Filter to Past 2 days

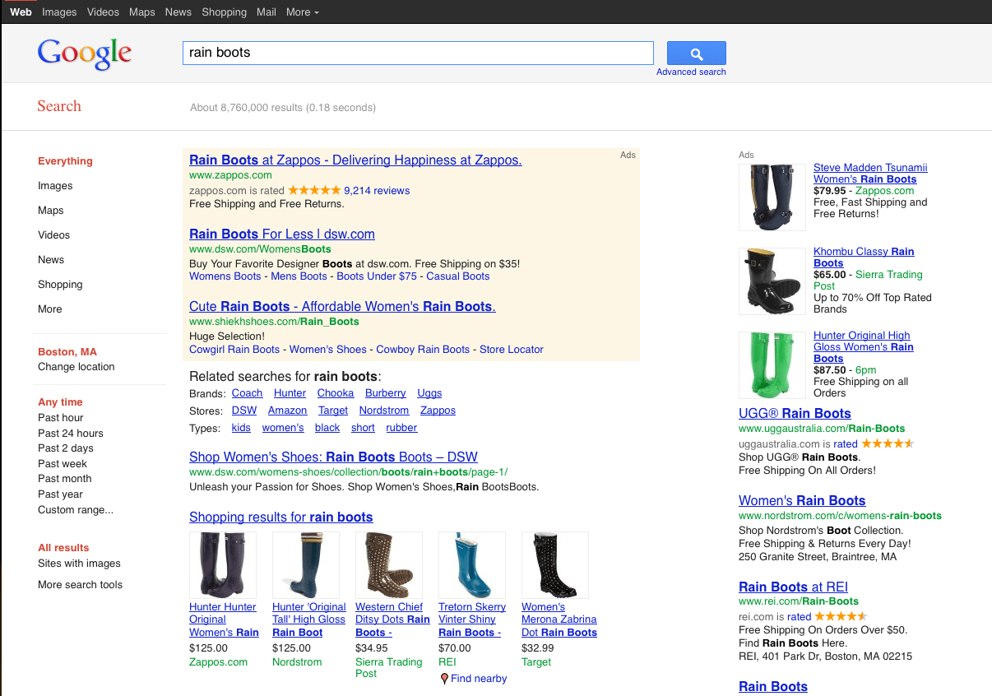66,448
